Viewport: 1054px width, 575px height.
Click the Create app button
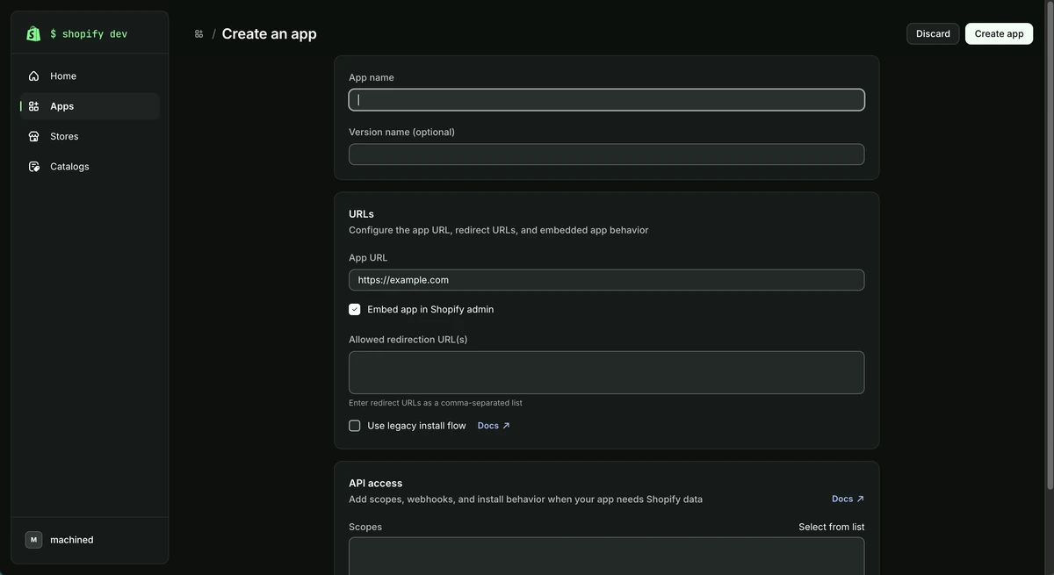coord(999,33)
